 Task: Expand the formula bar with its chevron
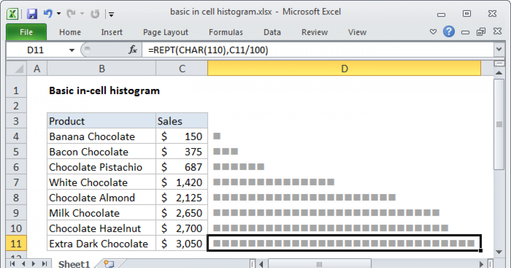tap(499, 49)
